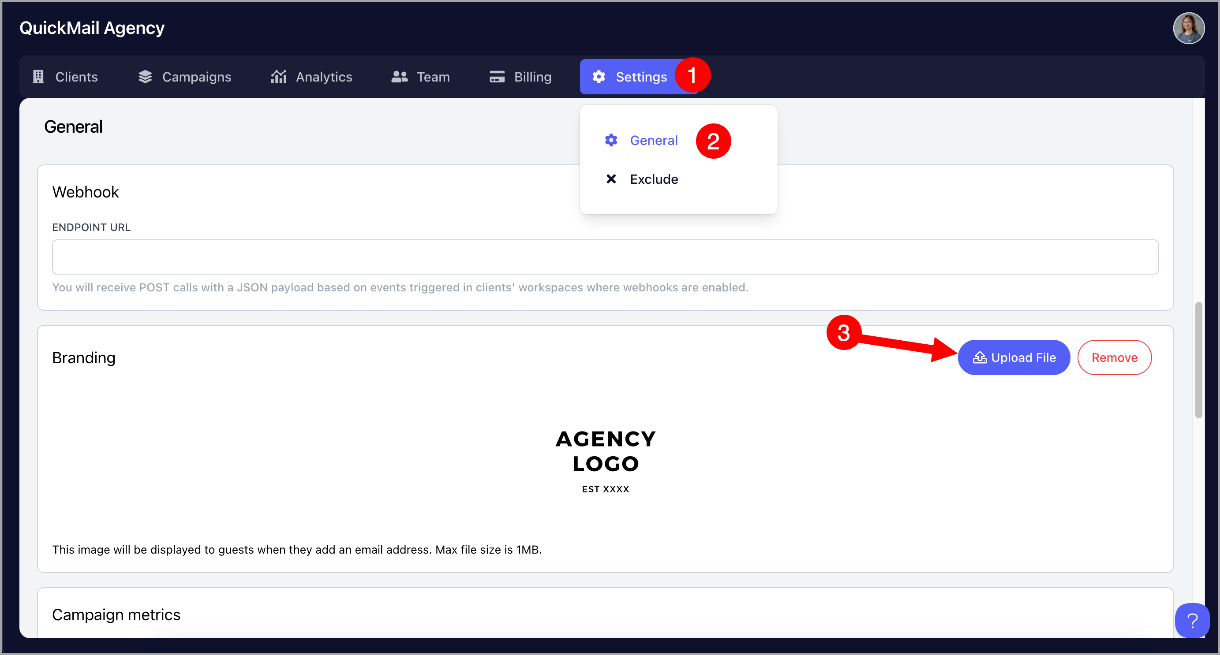Click the Team people icon

[400, 77]
